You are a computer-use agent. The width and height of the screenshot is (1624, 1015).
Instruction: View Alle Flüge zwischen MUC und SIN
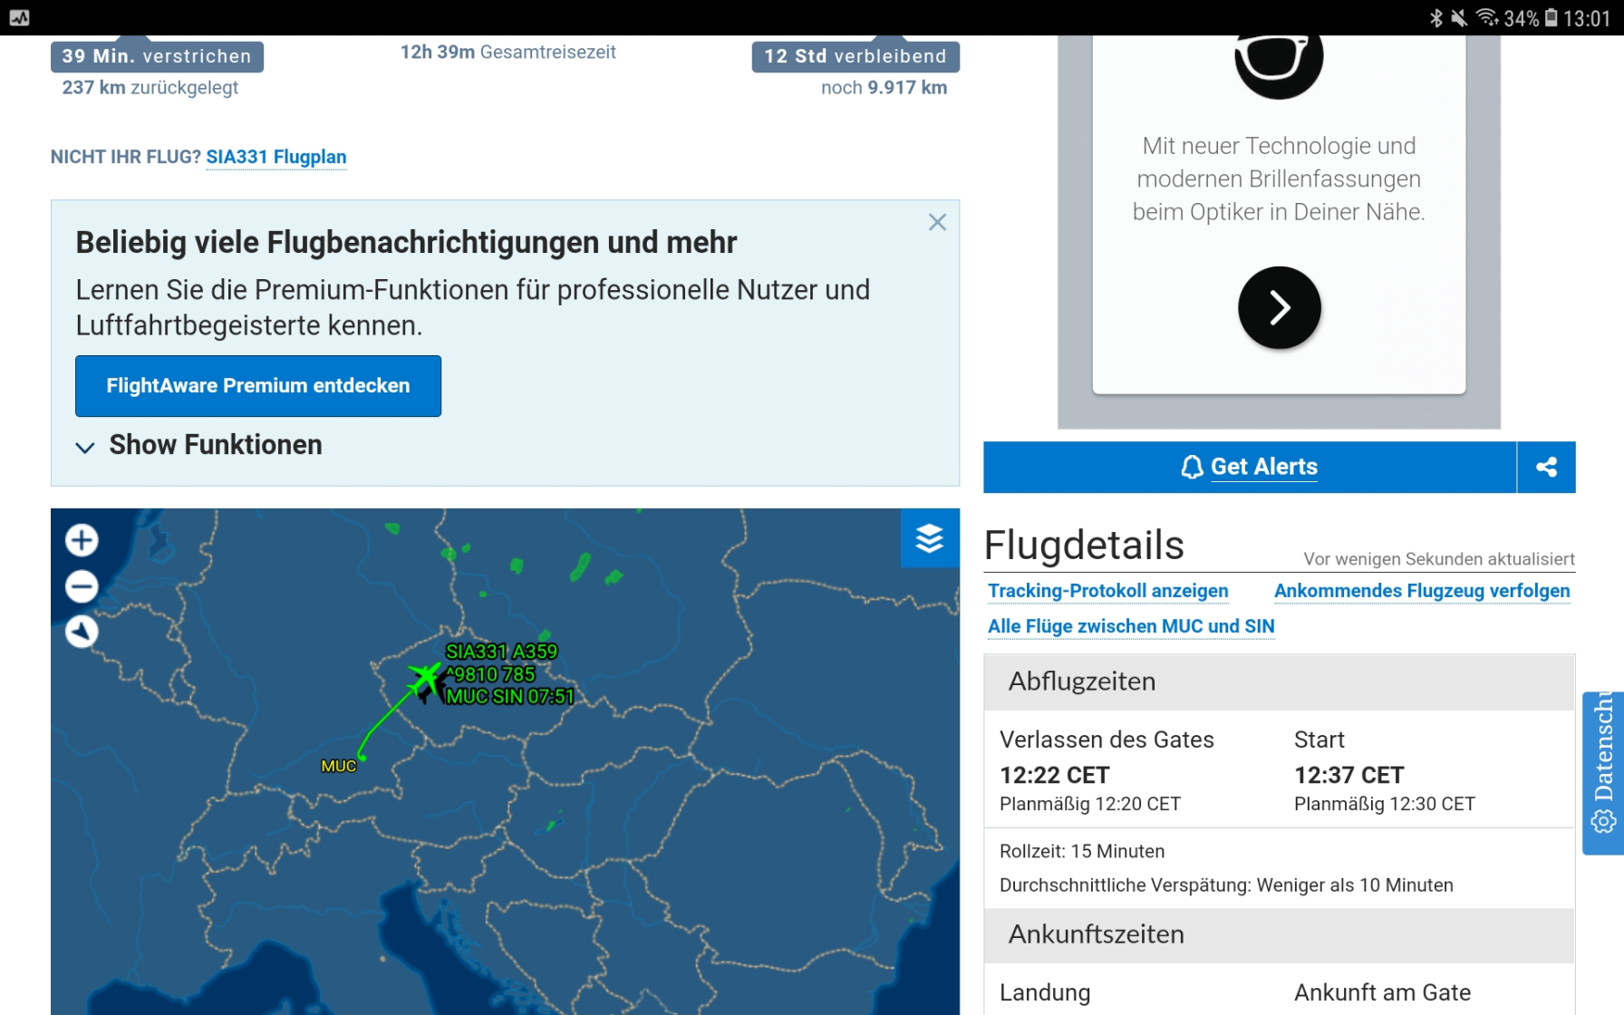coord(1130,626)
